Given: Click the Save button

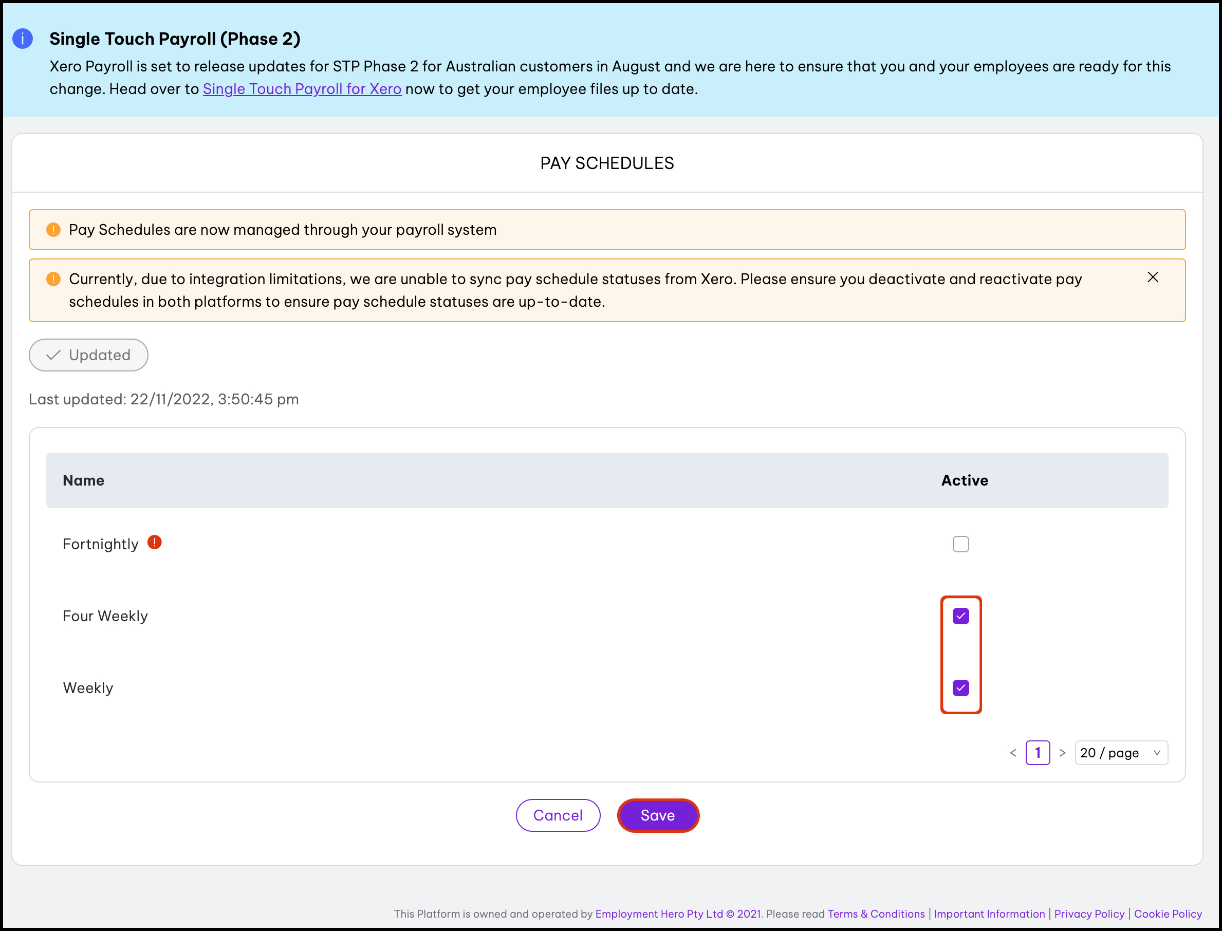Looking at the screenshot, I should pyautogui.click(x=658, y=815).
